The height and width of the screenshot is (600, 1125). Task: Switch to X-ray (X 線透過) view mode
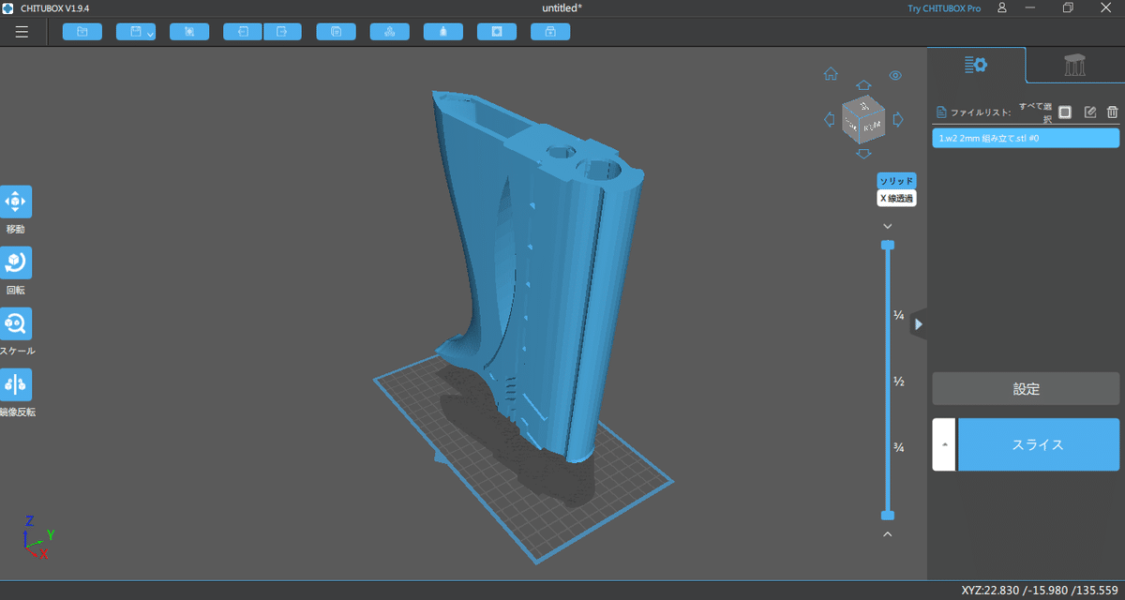point(896,198)
